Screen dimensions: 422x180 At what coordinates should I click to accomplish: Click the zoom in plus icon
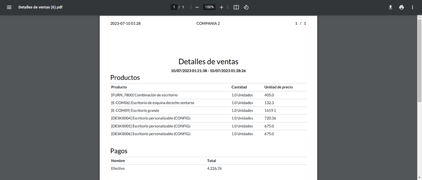(x=221, y=7)
